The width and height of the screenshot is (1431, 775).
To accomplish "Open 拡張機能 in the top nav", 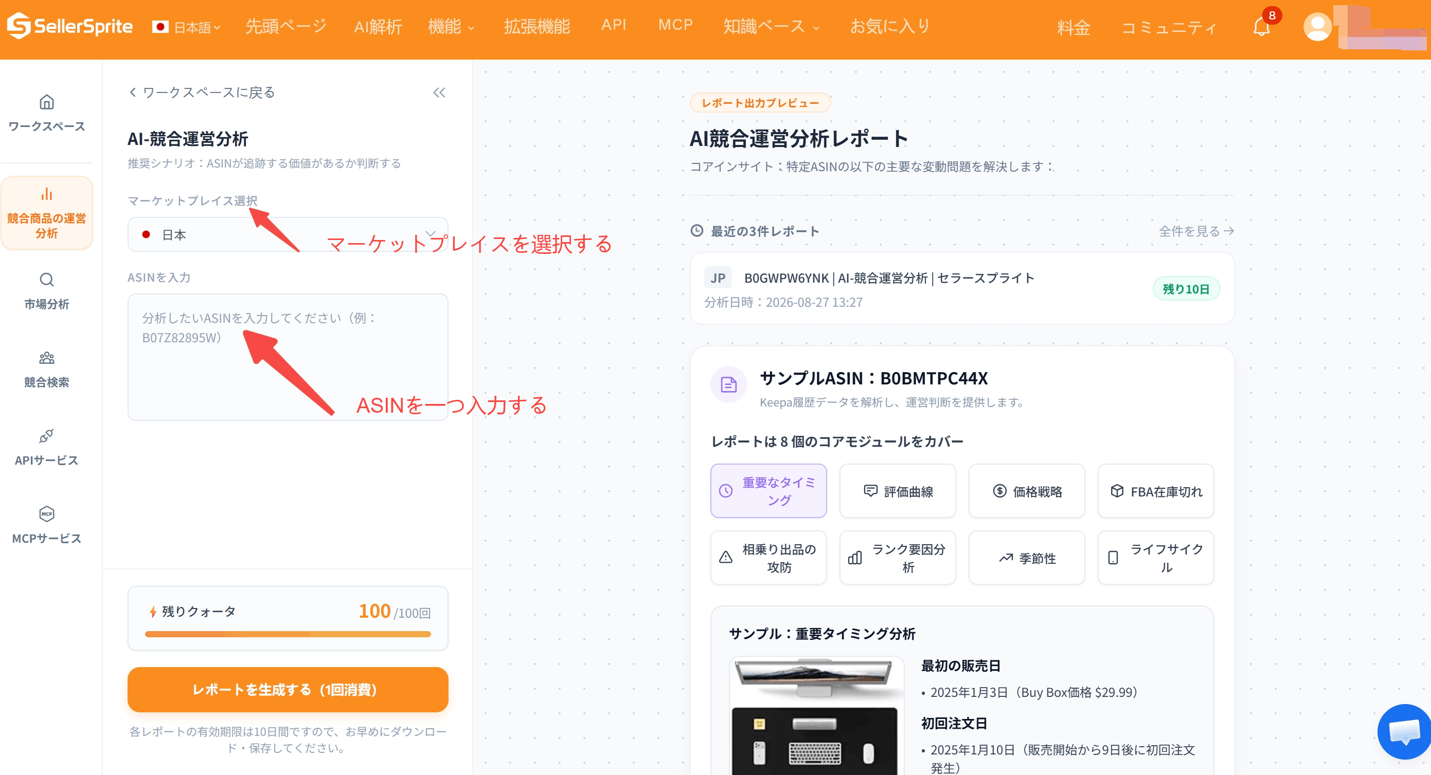I will point(537,26).
